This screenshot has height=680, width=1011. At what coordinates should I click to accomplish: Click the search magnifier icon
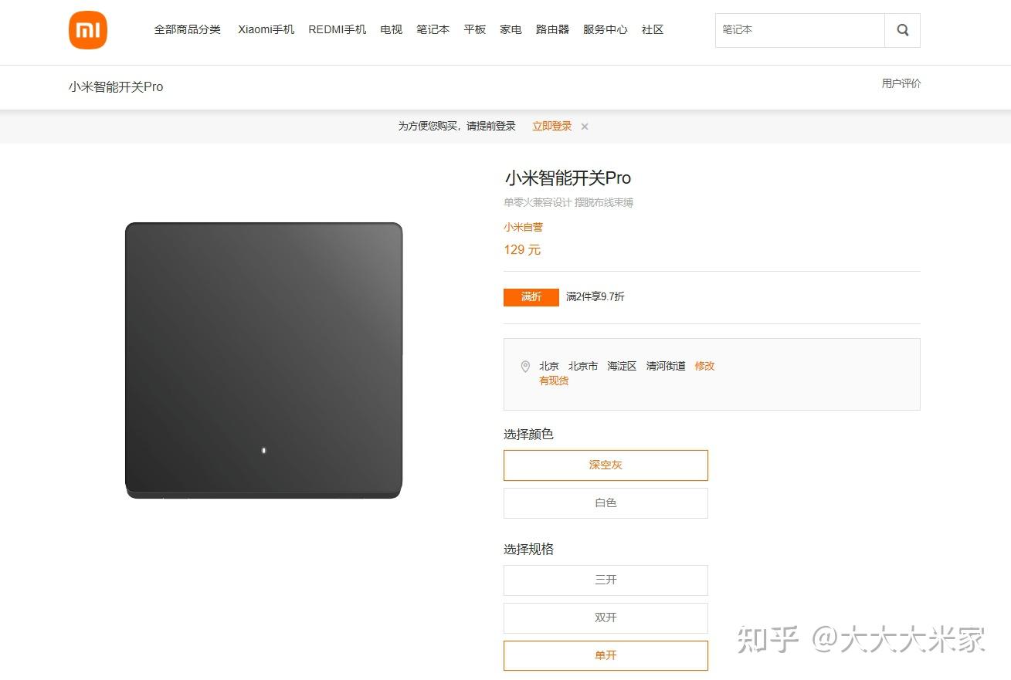point(902,30)
